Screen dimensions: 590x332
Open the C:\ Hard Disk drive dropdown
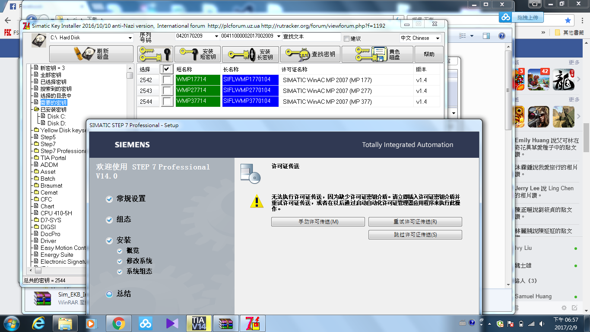click(130, 38)
